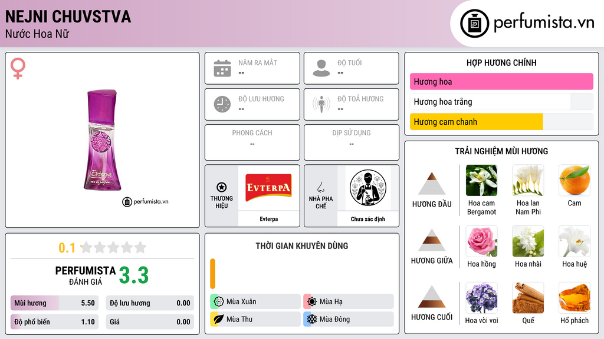The width and height of the screenshot is (604, 339).
Task: Click the Evterpa brand name link
Action: point(269,219)
